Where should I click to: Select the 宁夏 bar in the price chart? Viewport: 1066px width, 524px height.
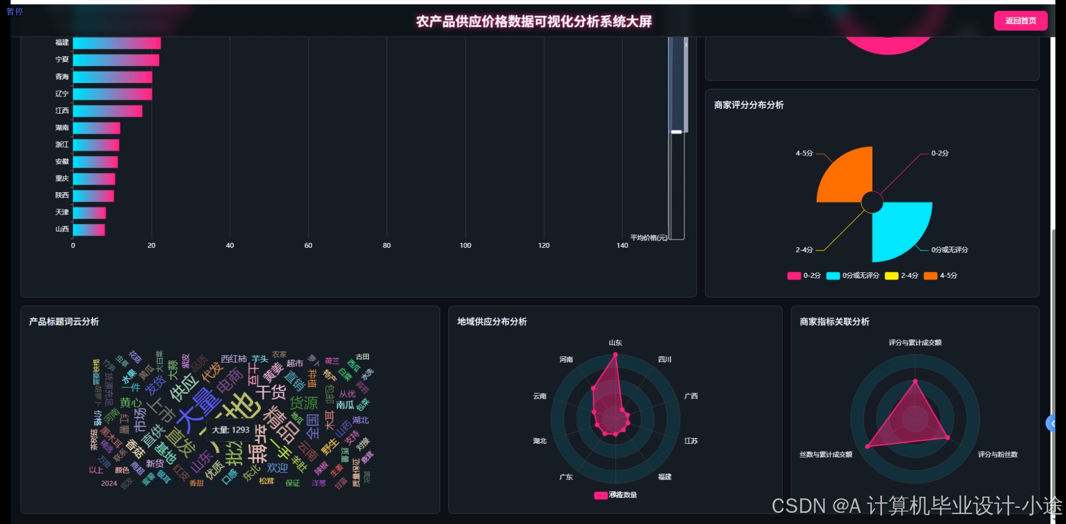(116, 60)
